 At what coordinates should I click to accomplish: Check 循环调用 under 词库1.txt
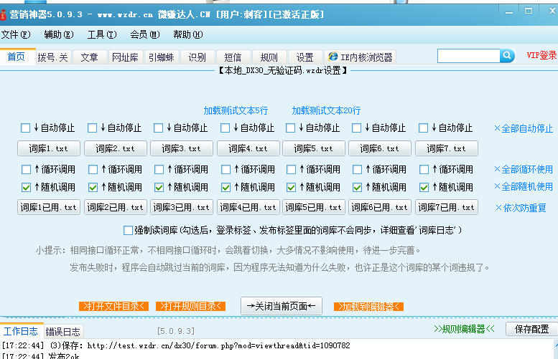(26, 169)
